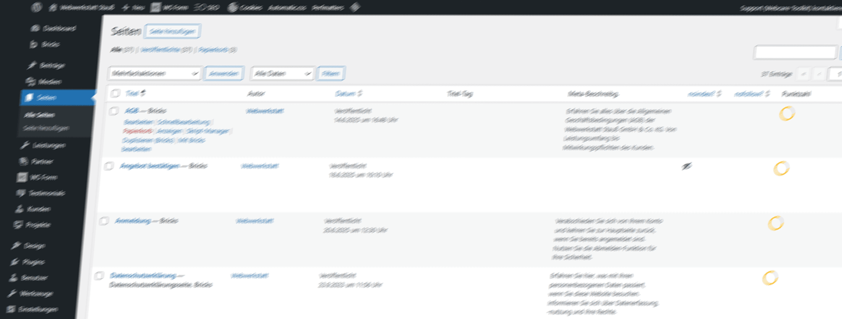Open Testimonials in the sidebar
Screen dimensions: 842x319
point(40,193)
